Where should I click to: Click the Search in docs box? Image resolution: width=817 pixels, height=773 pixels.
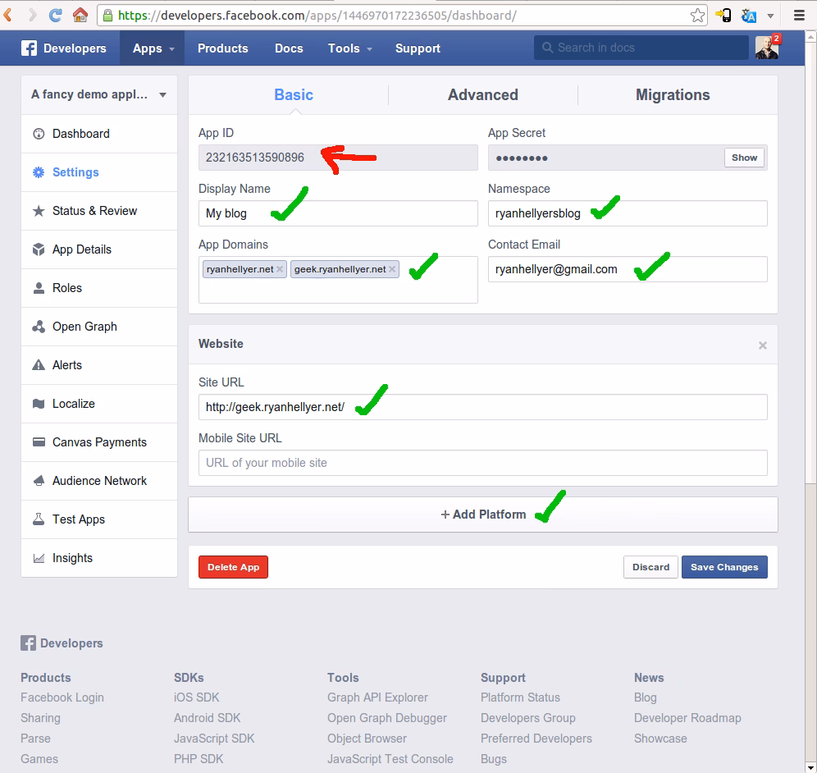[641, 48]
